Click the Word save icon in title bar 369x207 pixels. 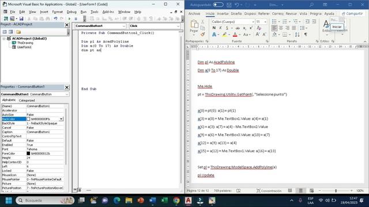(229, 5)
